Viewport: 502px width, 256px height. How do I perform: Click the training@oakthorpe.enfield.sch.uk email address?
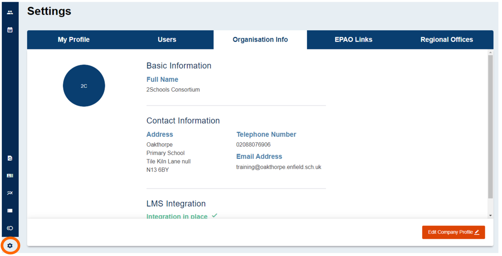279,167
